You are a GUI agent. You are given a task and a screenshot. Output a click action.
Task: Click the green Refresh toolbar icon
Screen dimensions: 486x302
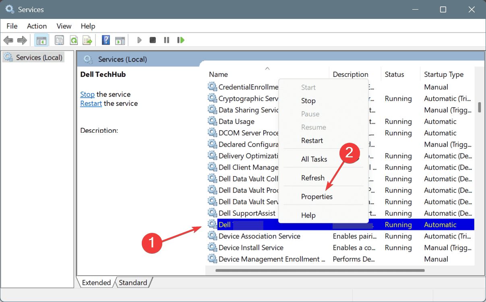coord(73,40)
